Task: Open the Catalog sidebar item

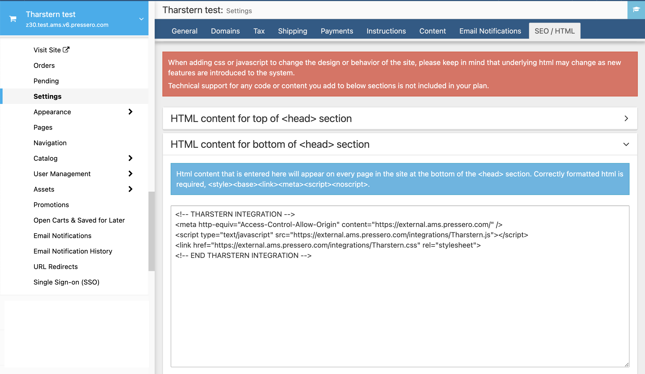Action: pos(46,158)
